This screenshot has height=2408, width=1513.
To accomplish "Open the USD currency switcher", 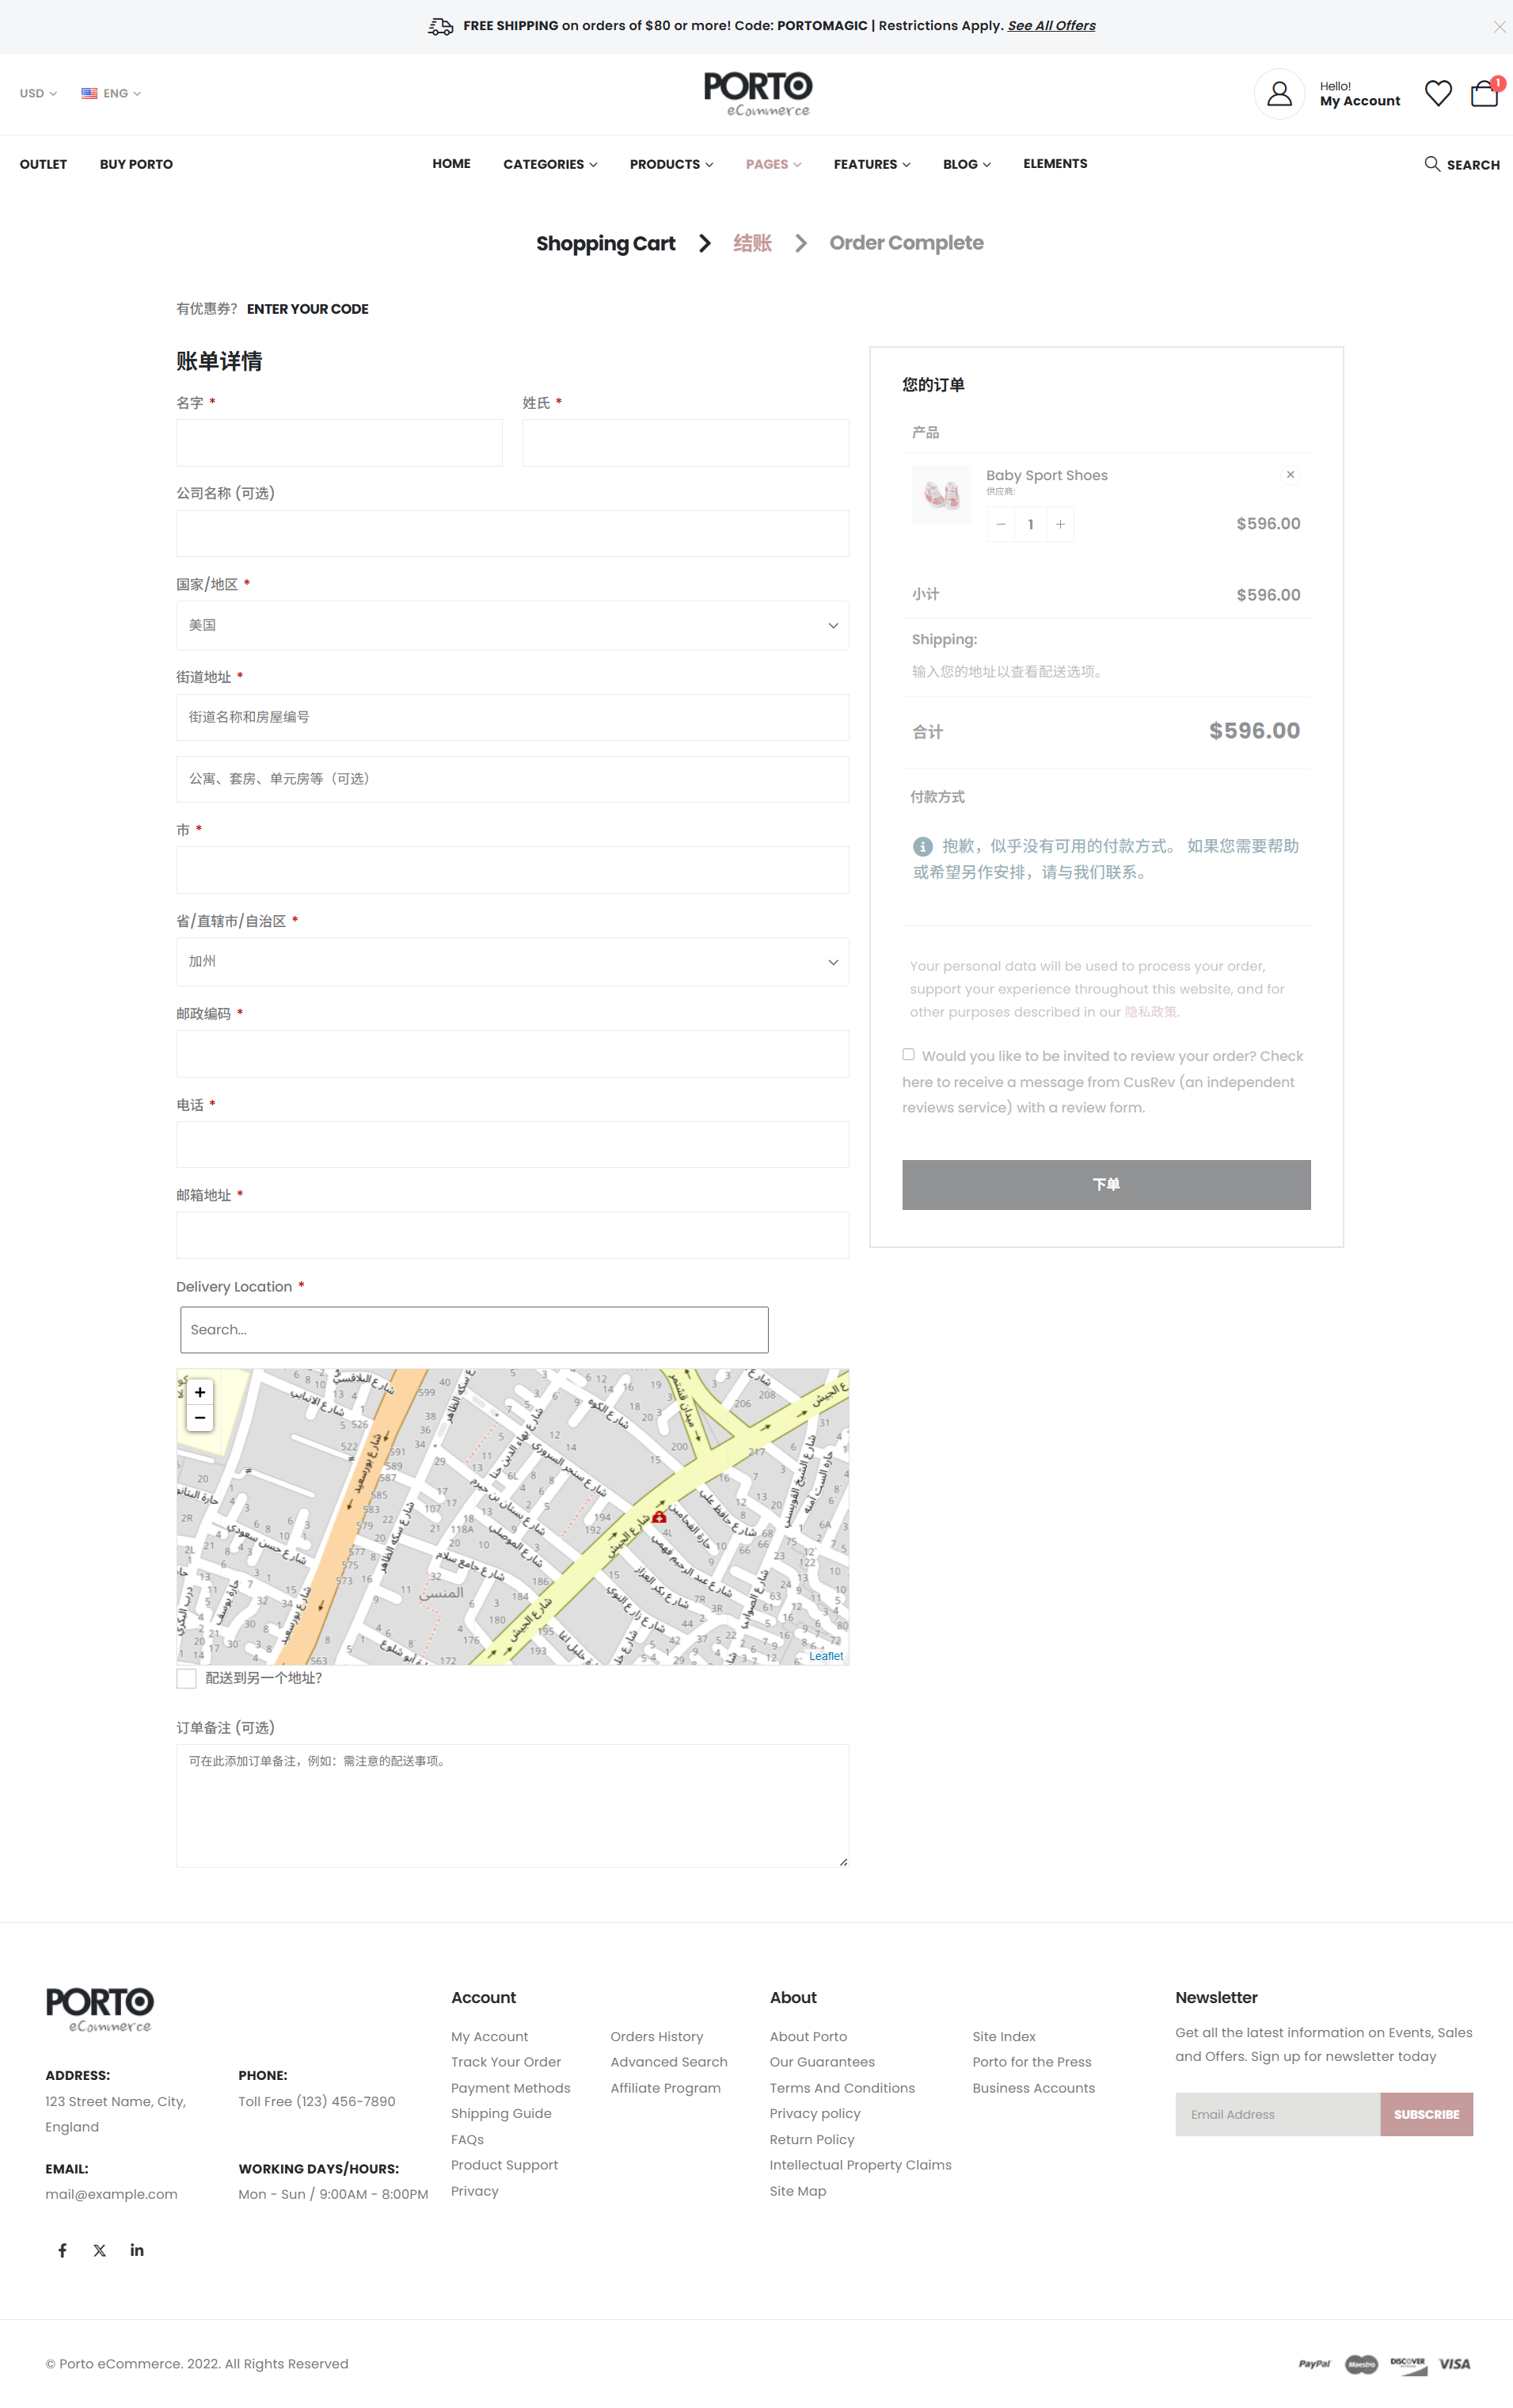I will (38, 94).
